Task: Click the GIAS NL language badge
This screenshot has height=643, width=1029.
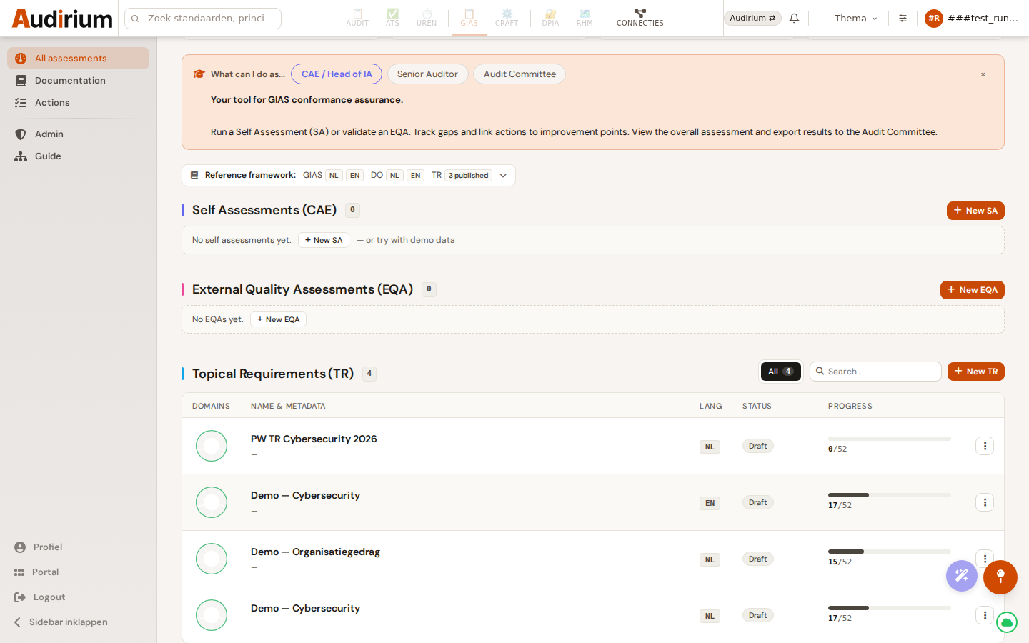Action: (x=334, y=176)
